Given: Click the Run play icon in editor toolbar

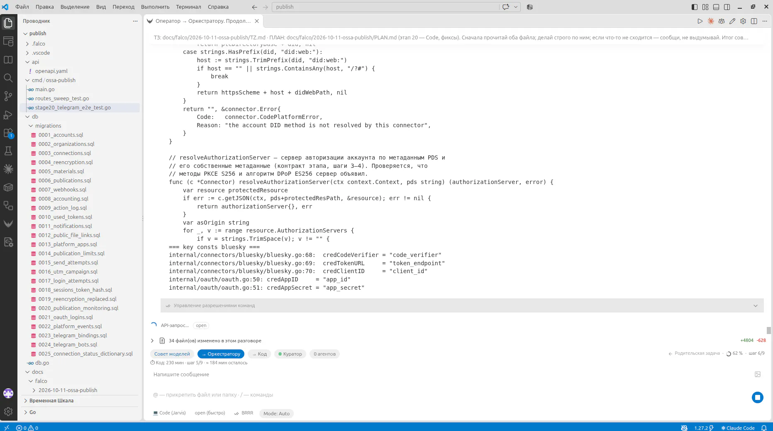Looking at the screenshot, I should (x=700, y=21).
